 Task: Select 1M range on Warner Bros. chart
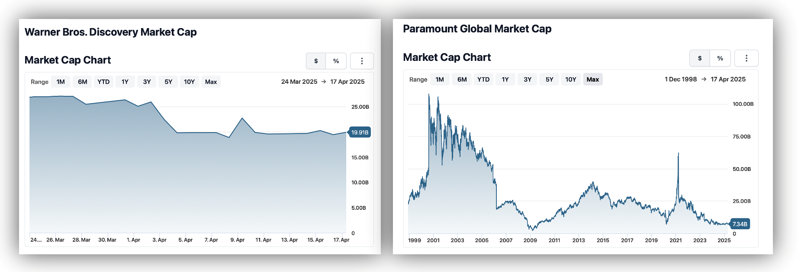(x=61, y=82)
